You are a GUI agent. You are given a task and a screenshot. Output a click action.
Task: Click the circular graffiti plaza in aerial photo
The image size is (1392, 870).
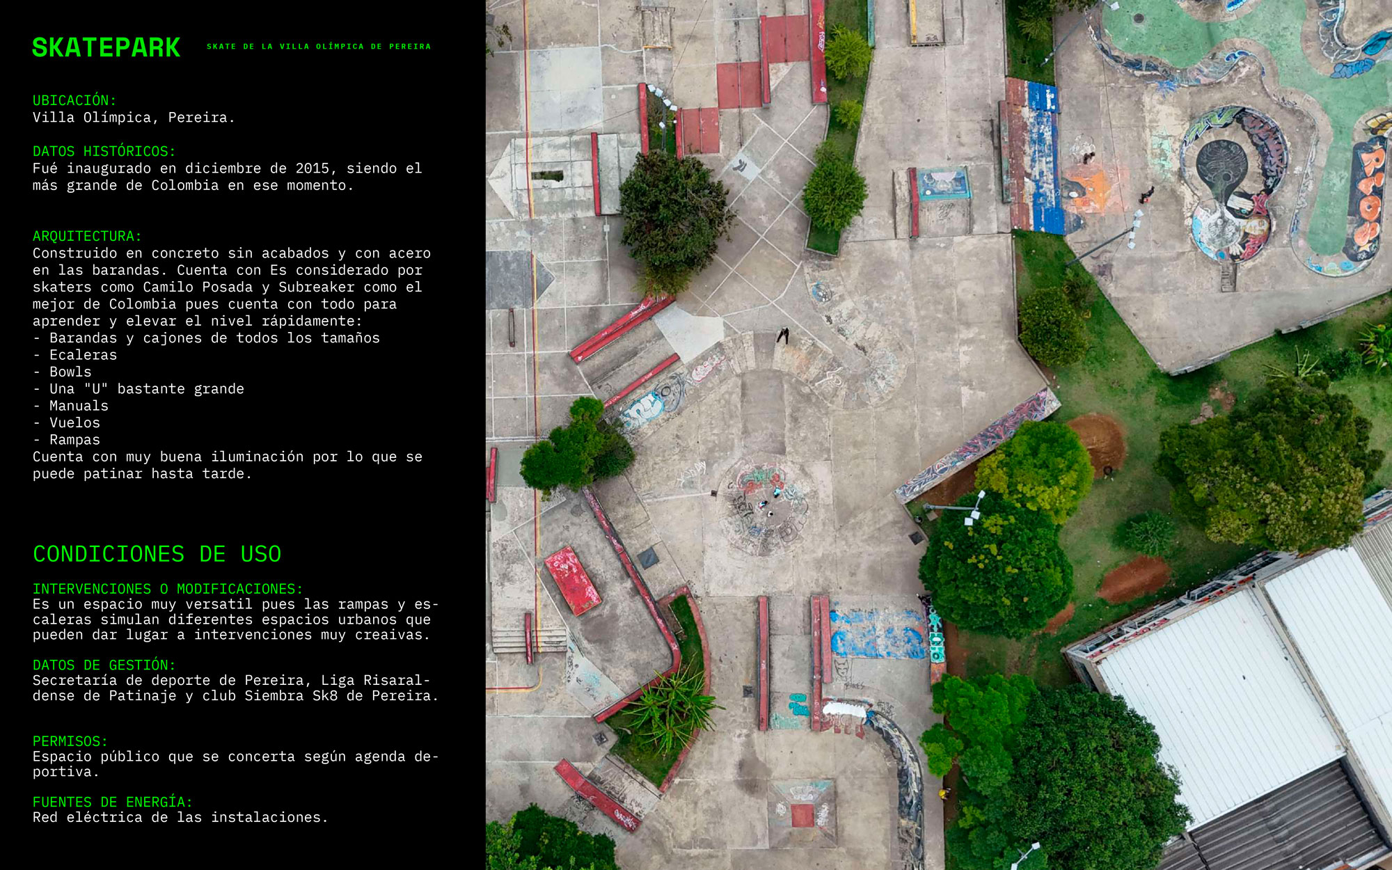764,507
